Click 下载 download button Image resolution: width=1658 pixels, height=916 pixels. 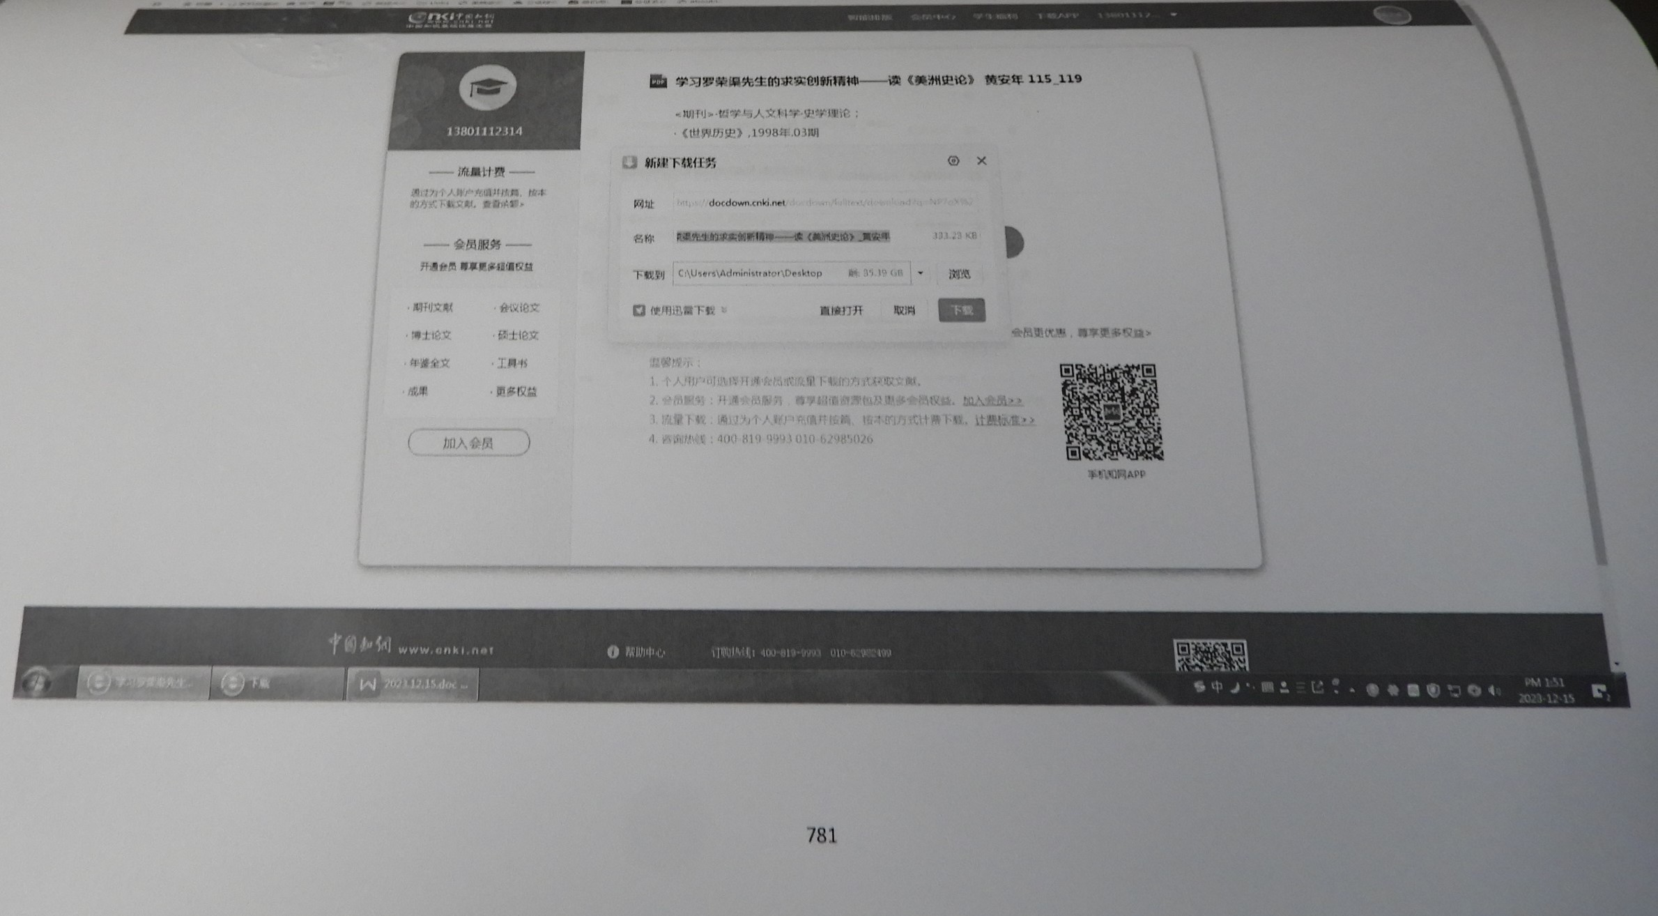coord(962,310)
